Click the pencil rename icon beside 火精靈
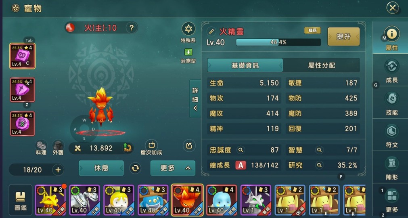408x218 pixels. [x=211, y=32]
